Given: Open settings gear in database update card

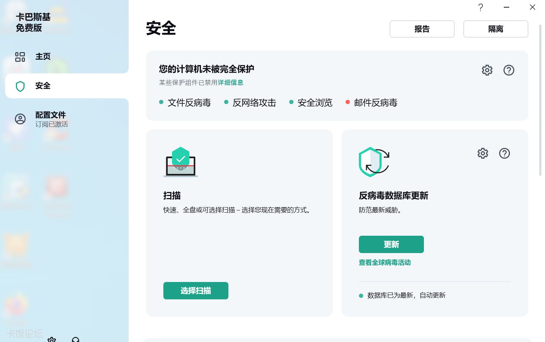Looking at the screenshot, I should point(483,153).
